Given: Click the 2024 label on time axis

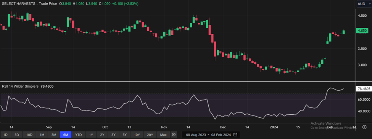Looking at the screenshot, I should point(274,127).
